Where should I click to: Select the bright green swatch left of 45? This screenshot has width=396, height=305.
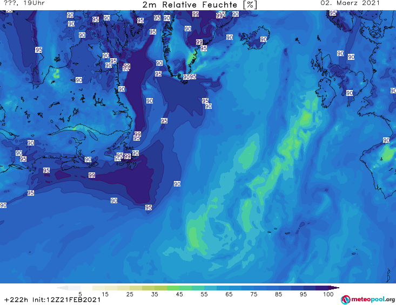point(173,288)
